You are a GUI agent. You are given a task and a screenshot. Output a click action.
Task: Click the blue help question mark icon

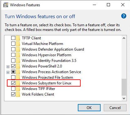(124, 16)
